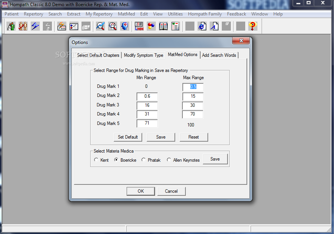Click the notepad list with apple icon
334x234 pixels.
(x=176, y=26)
